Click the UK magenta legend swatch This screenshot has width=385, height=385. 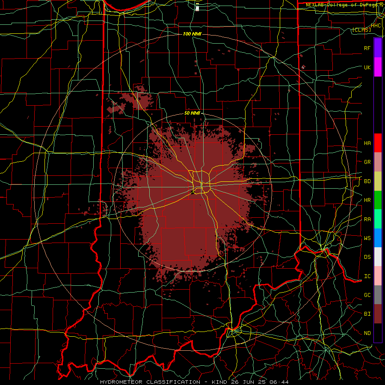378,67
